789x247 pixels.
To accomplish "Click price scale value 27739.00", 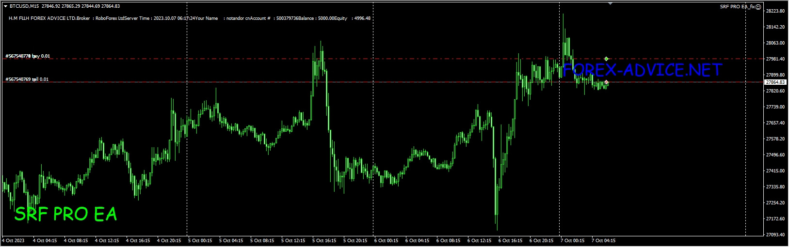I will (775, 107).
